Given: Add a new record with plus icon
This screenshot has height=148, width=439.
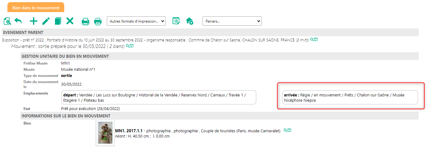Looking at the screenshot, I should (x=33, y=21).
